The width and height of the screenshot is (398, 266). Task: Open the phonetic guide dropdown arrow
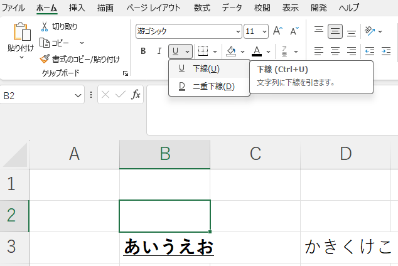pyautogui.click(x=296, y=51)
